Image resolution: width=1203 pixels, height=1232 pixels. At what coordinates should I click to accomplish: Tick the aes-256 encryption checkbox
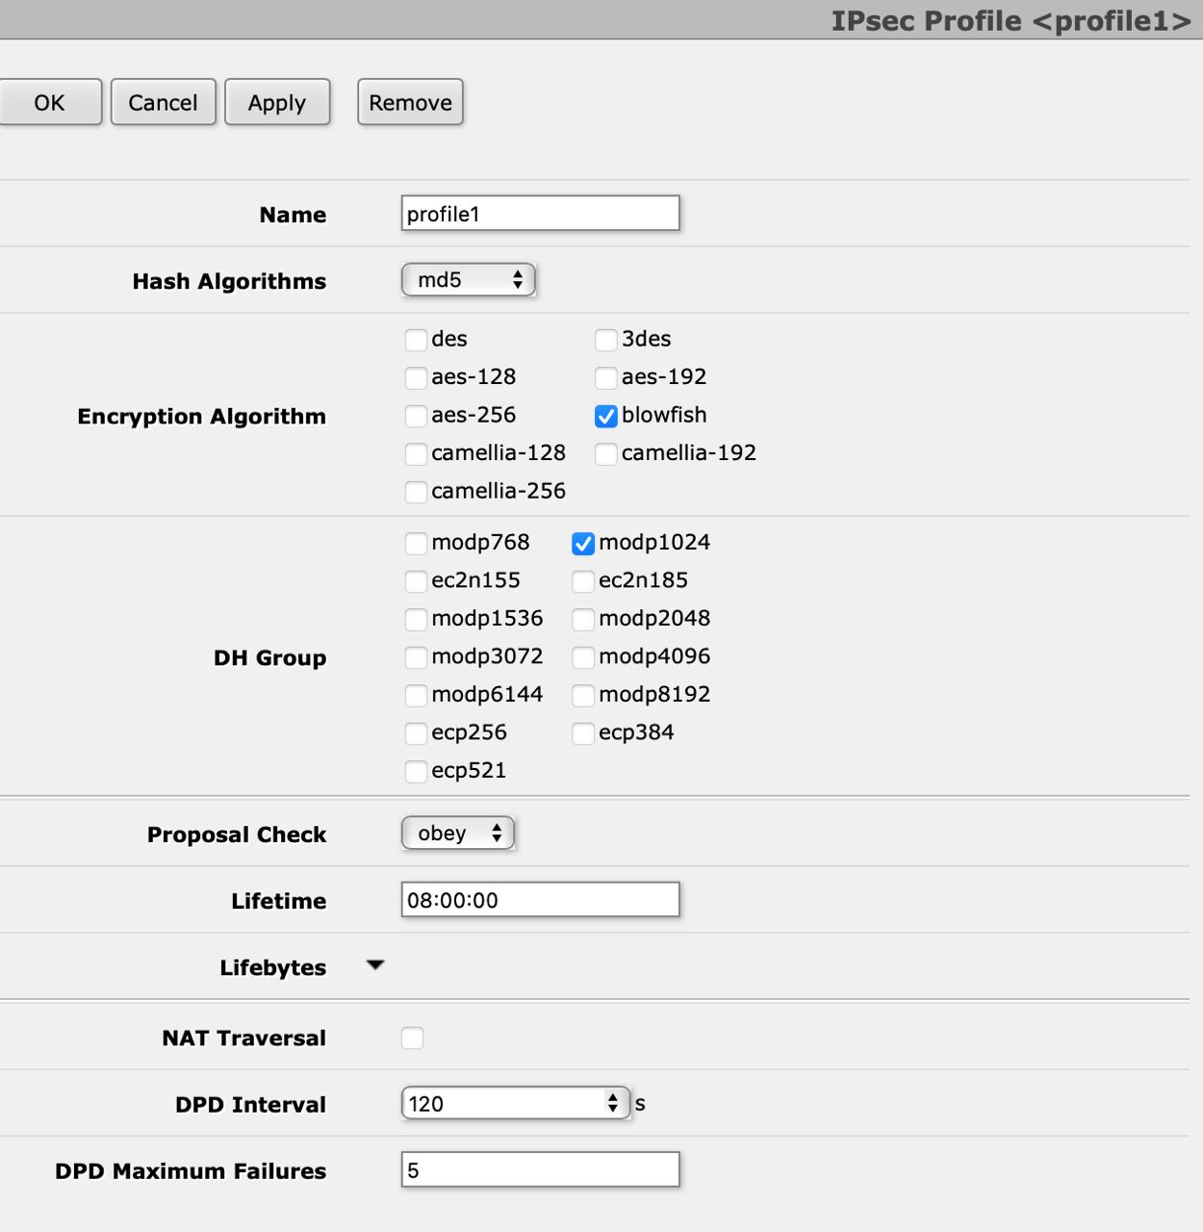(416, 416)
